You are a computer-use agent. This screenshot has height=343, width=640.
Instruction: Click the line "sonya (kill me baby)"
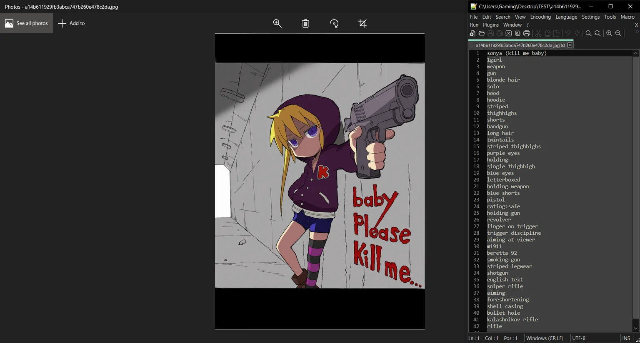coord(517,53)
